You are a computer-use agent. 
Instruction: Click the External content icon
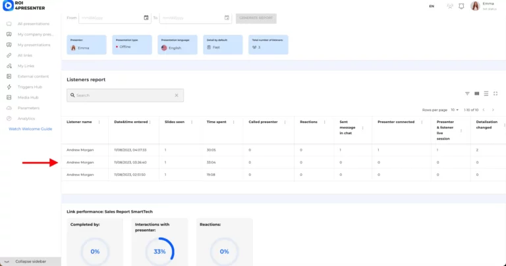pos(9,76)
